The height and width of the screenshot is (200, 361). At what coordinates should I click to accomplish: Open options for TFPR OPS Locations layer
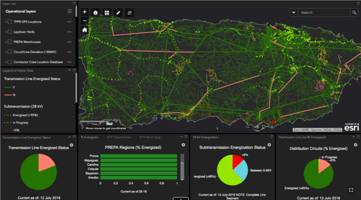69,22
